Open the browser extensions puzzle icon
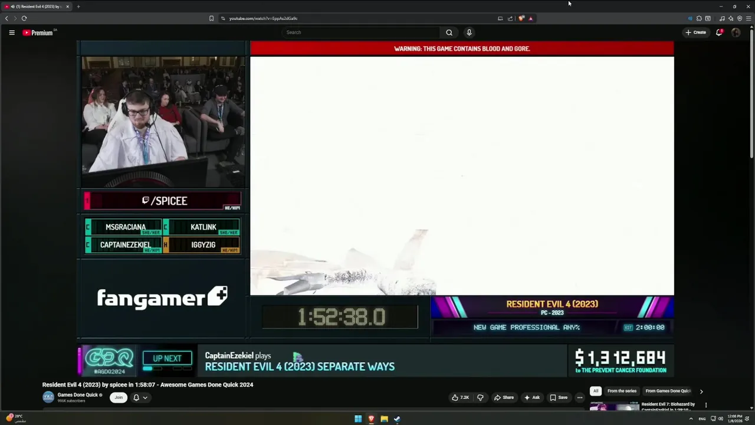755x425 pixels. [x=699, y=18]
